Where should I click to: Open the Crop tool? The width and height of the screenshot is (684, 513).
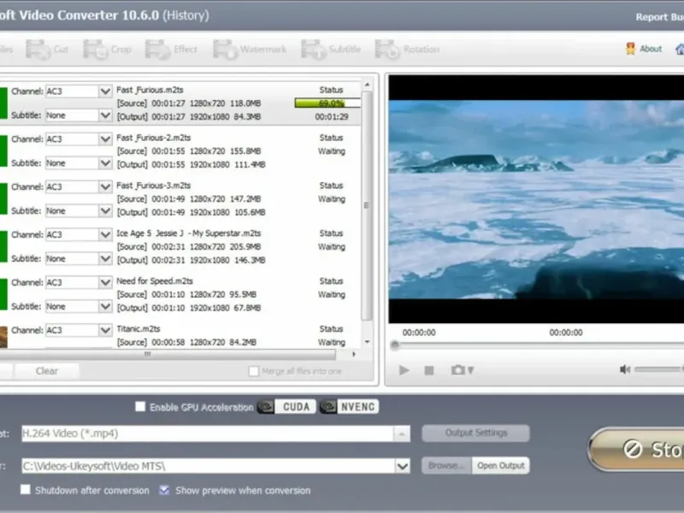(108, 50)
